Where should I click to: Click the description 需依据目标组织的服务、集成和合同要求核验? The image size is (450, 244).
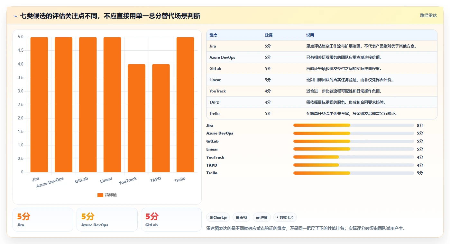(346, 102)
